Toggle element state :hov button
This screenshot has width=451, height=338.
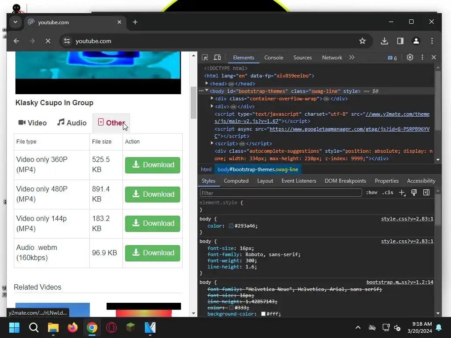click(x=372, y=193)
